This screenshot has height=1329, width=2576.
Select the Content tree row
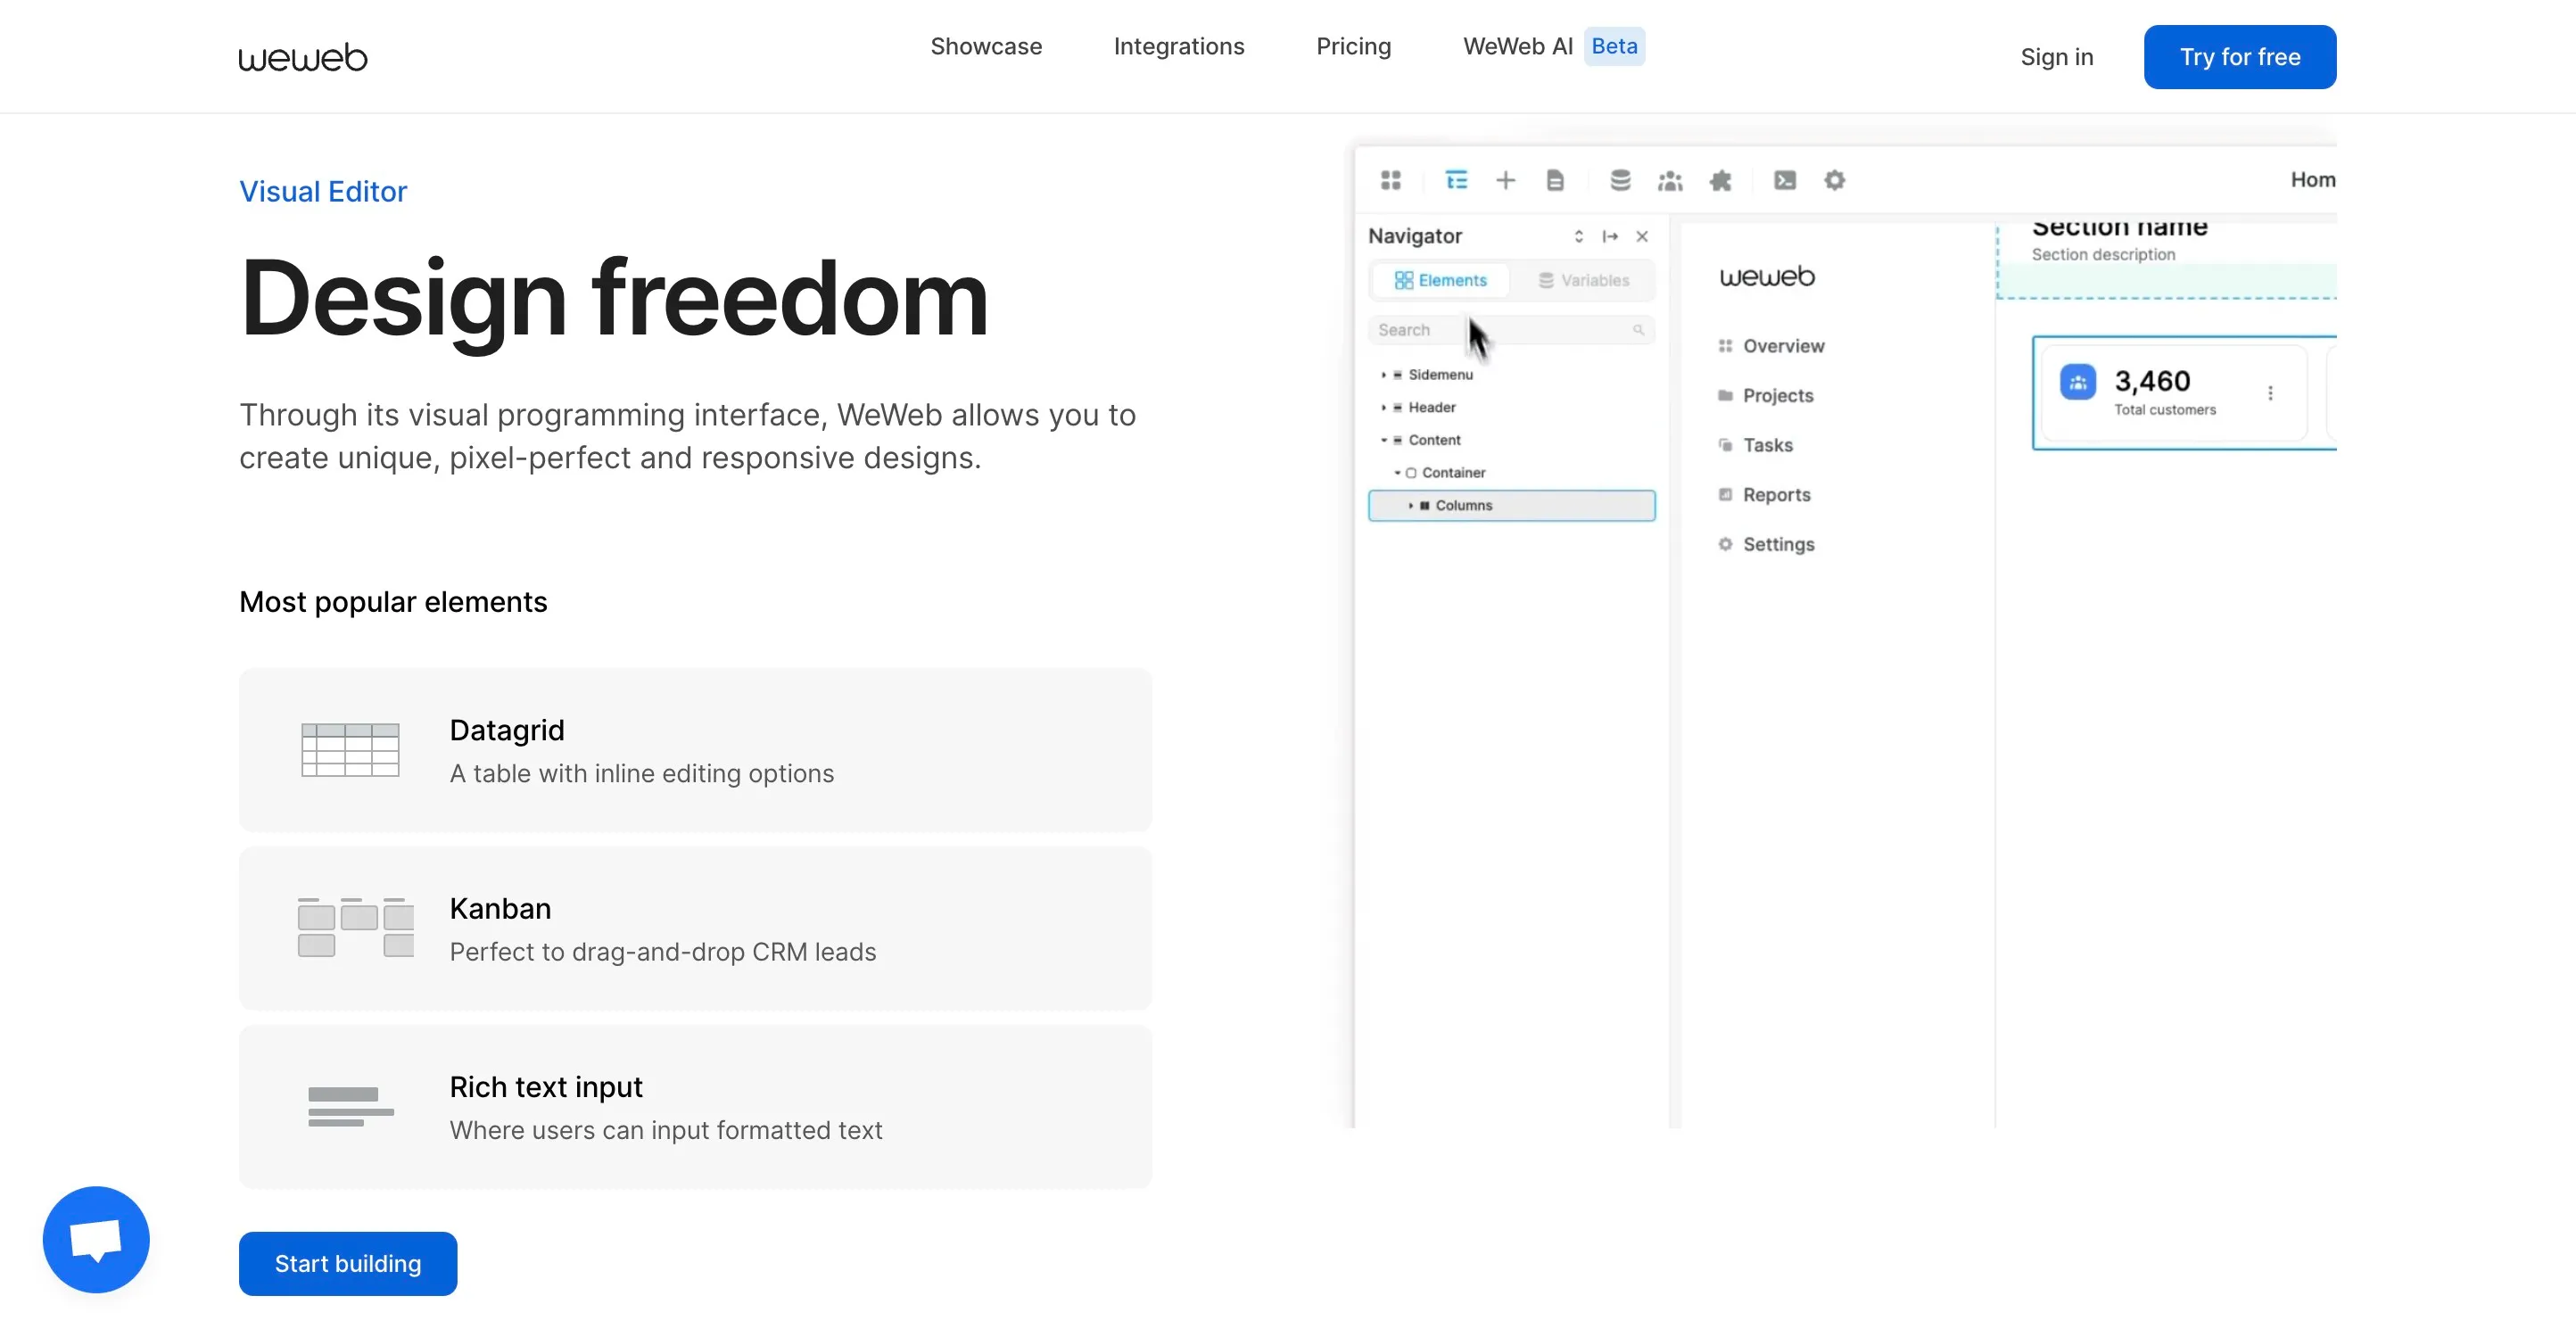(1511, 440)
